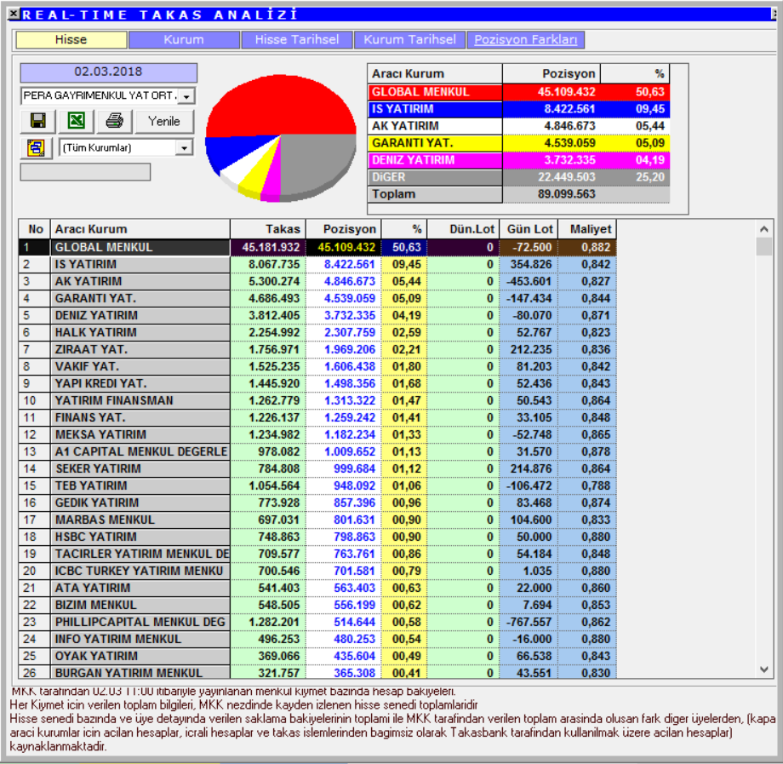Select the MARBAS MENKUL row
Viewport: 783px width, 764px height.
click(x=317, y=520)
